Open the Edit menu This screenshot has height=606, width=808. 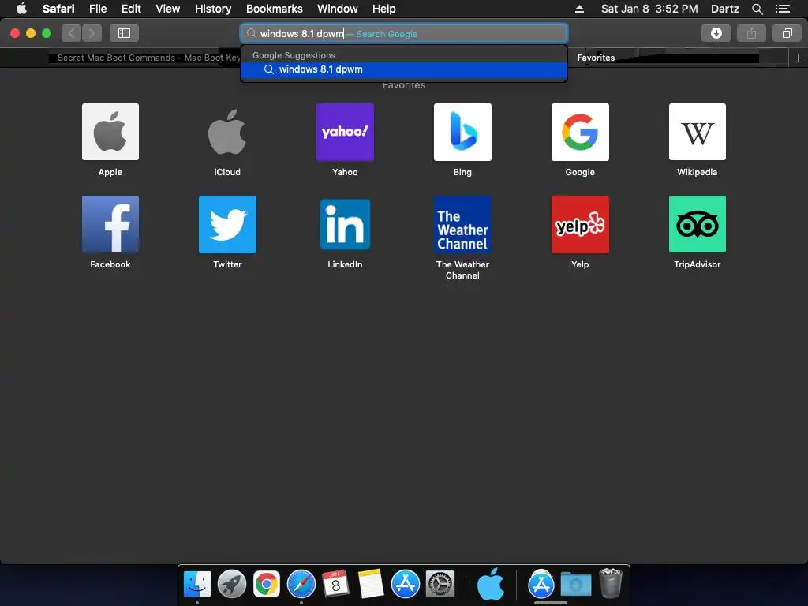pos(131,9)
